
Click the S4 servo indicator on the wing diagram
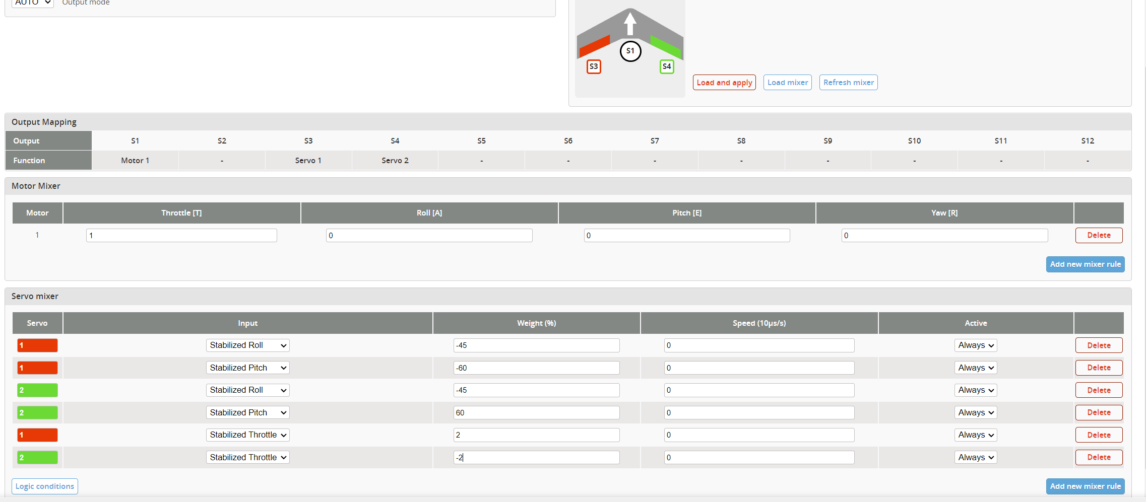coord(666,66)
